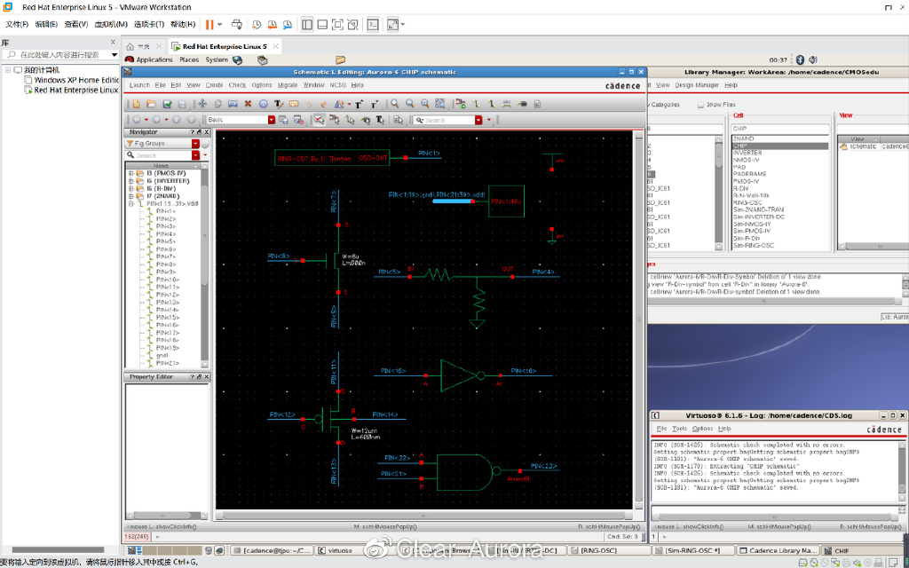Click the Navigator vertical scrollbar
Viewport: 909px width, 568px height.
tap(205, 264)
